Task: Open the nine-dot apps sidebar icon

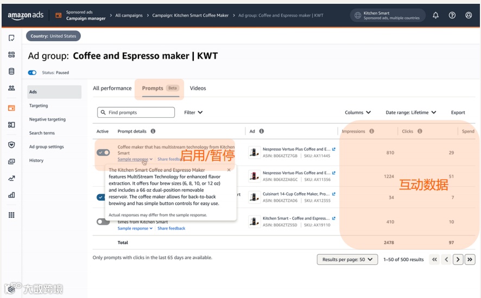Action: point(11,215)
